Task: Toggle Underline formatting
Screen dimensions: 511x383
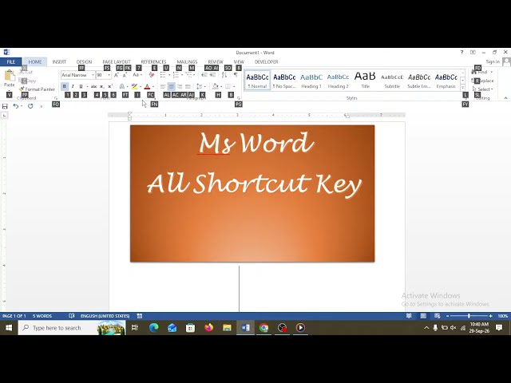Action: [81, 86]
